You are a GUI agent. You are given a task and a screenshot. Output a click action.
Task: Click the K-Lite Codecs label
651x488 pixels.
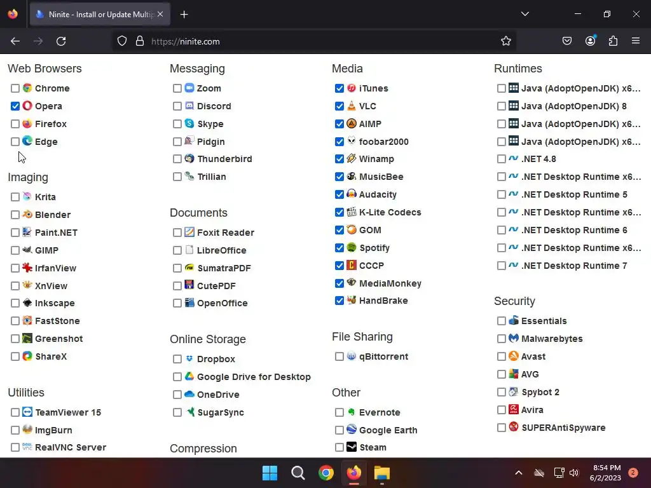pos(390,212)
